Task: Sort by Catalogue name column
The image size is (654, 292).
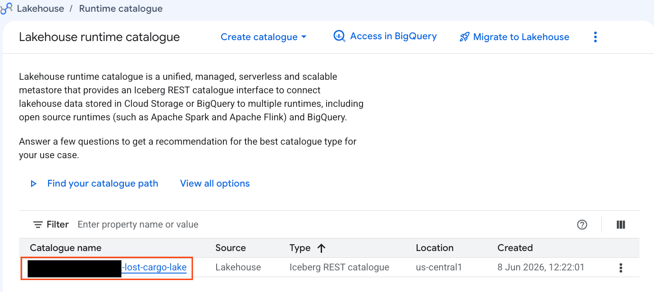Action: 66,248
